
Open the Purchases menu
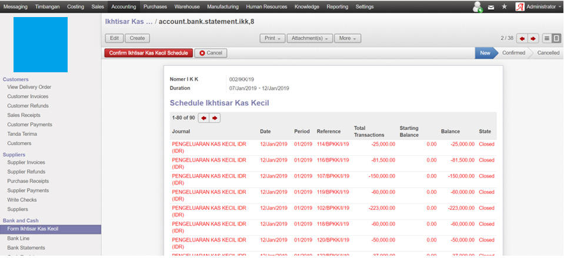(x=155, y=7)
